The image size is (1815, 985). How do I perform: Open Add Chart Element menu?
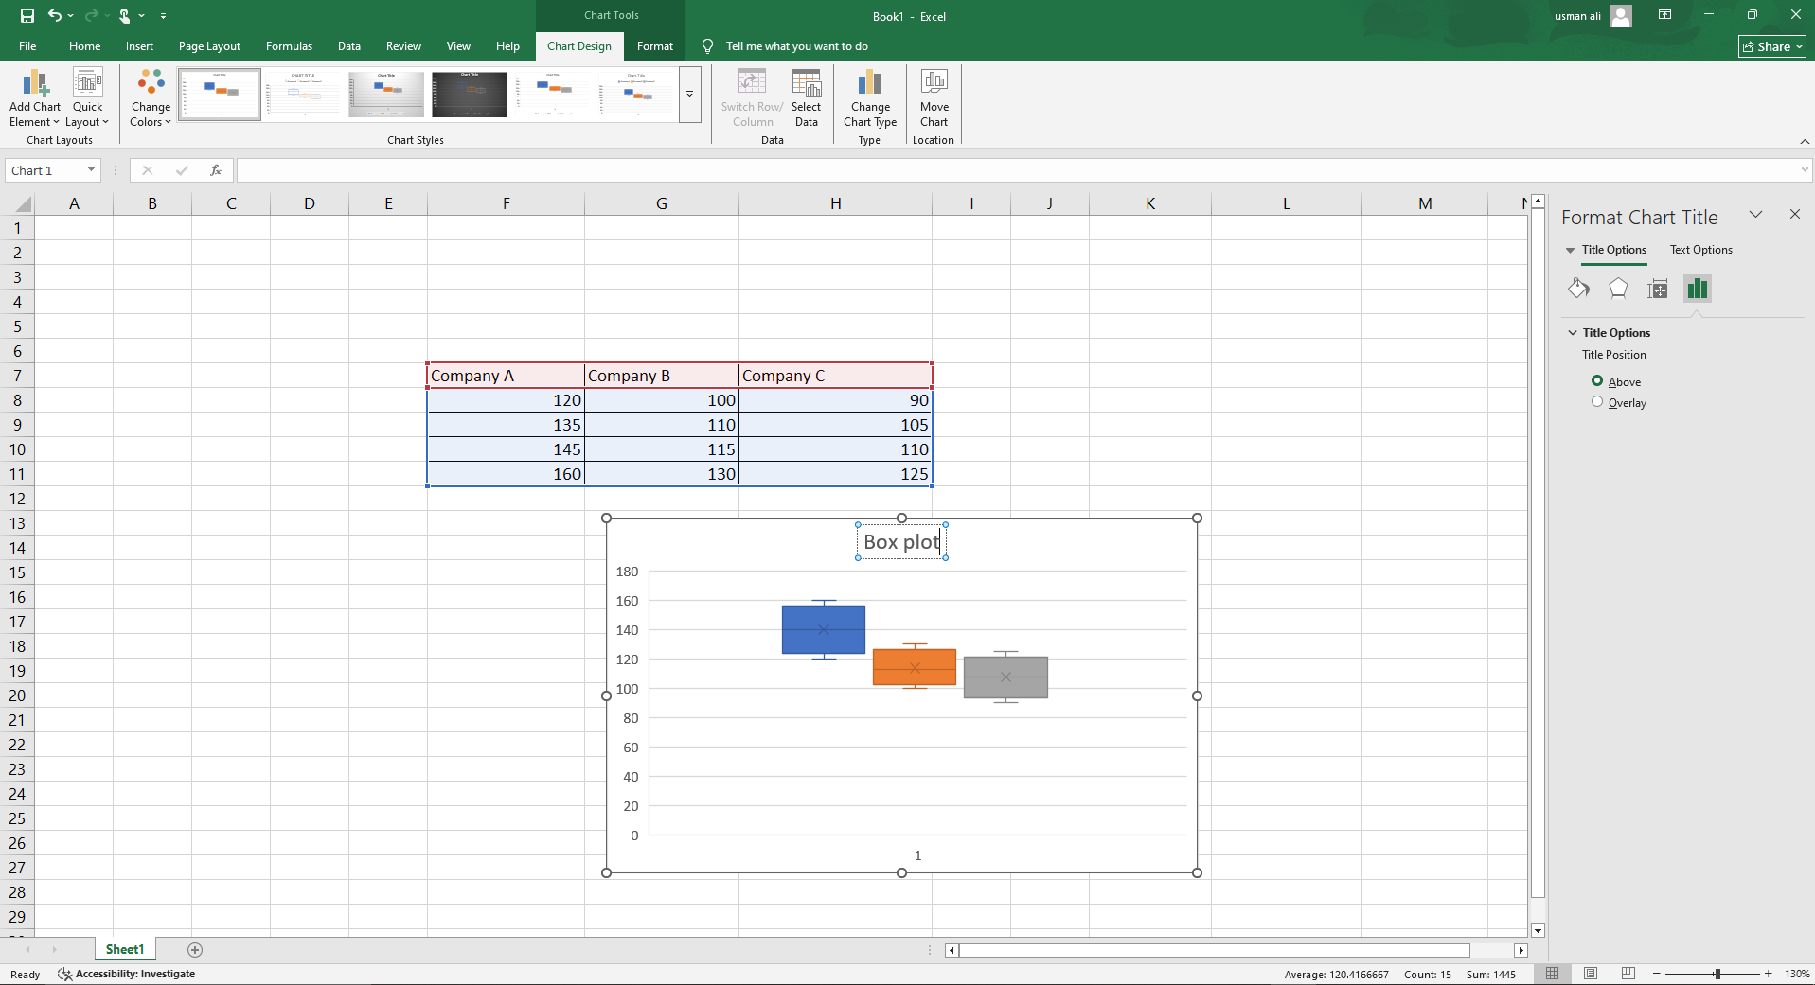pyautogui.click(x=35, y=98)
